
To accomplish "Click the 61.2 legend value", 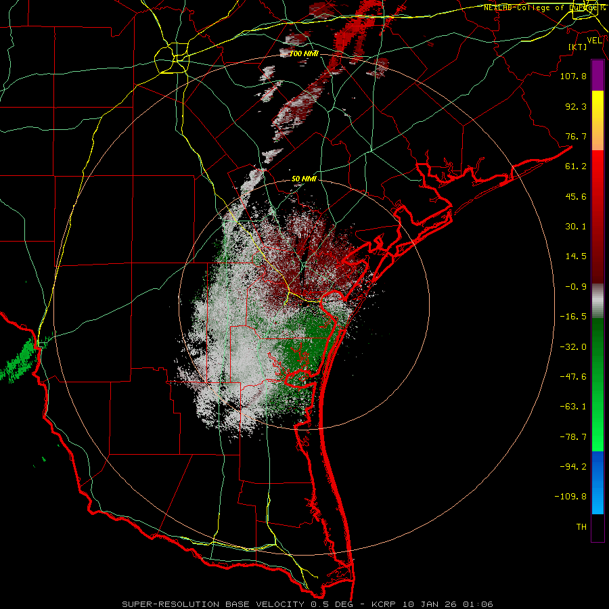I will point(576,166).
